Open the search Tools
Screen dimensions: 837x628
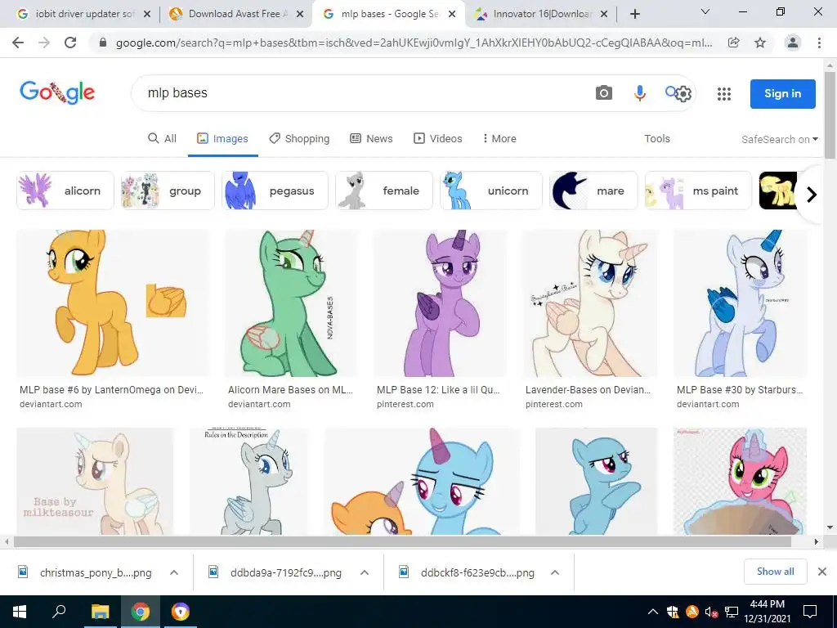pyautogui.click(x=656, y=139)
